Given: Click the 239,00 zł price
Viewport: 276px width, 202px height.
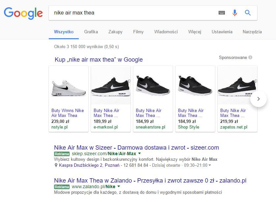Looking at the screenshot, I should click(60, 121).
